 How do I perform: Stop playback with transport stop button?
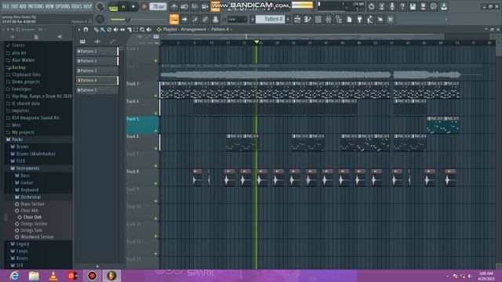click(133, 7)
